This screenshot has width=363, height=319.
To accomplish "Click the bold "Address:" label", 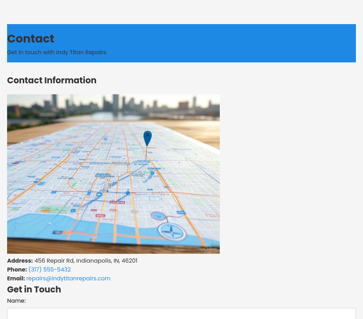I will pos(20,261).
